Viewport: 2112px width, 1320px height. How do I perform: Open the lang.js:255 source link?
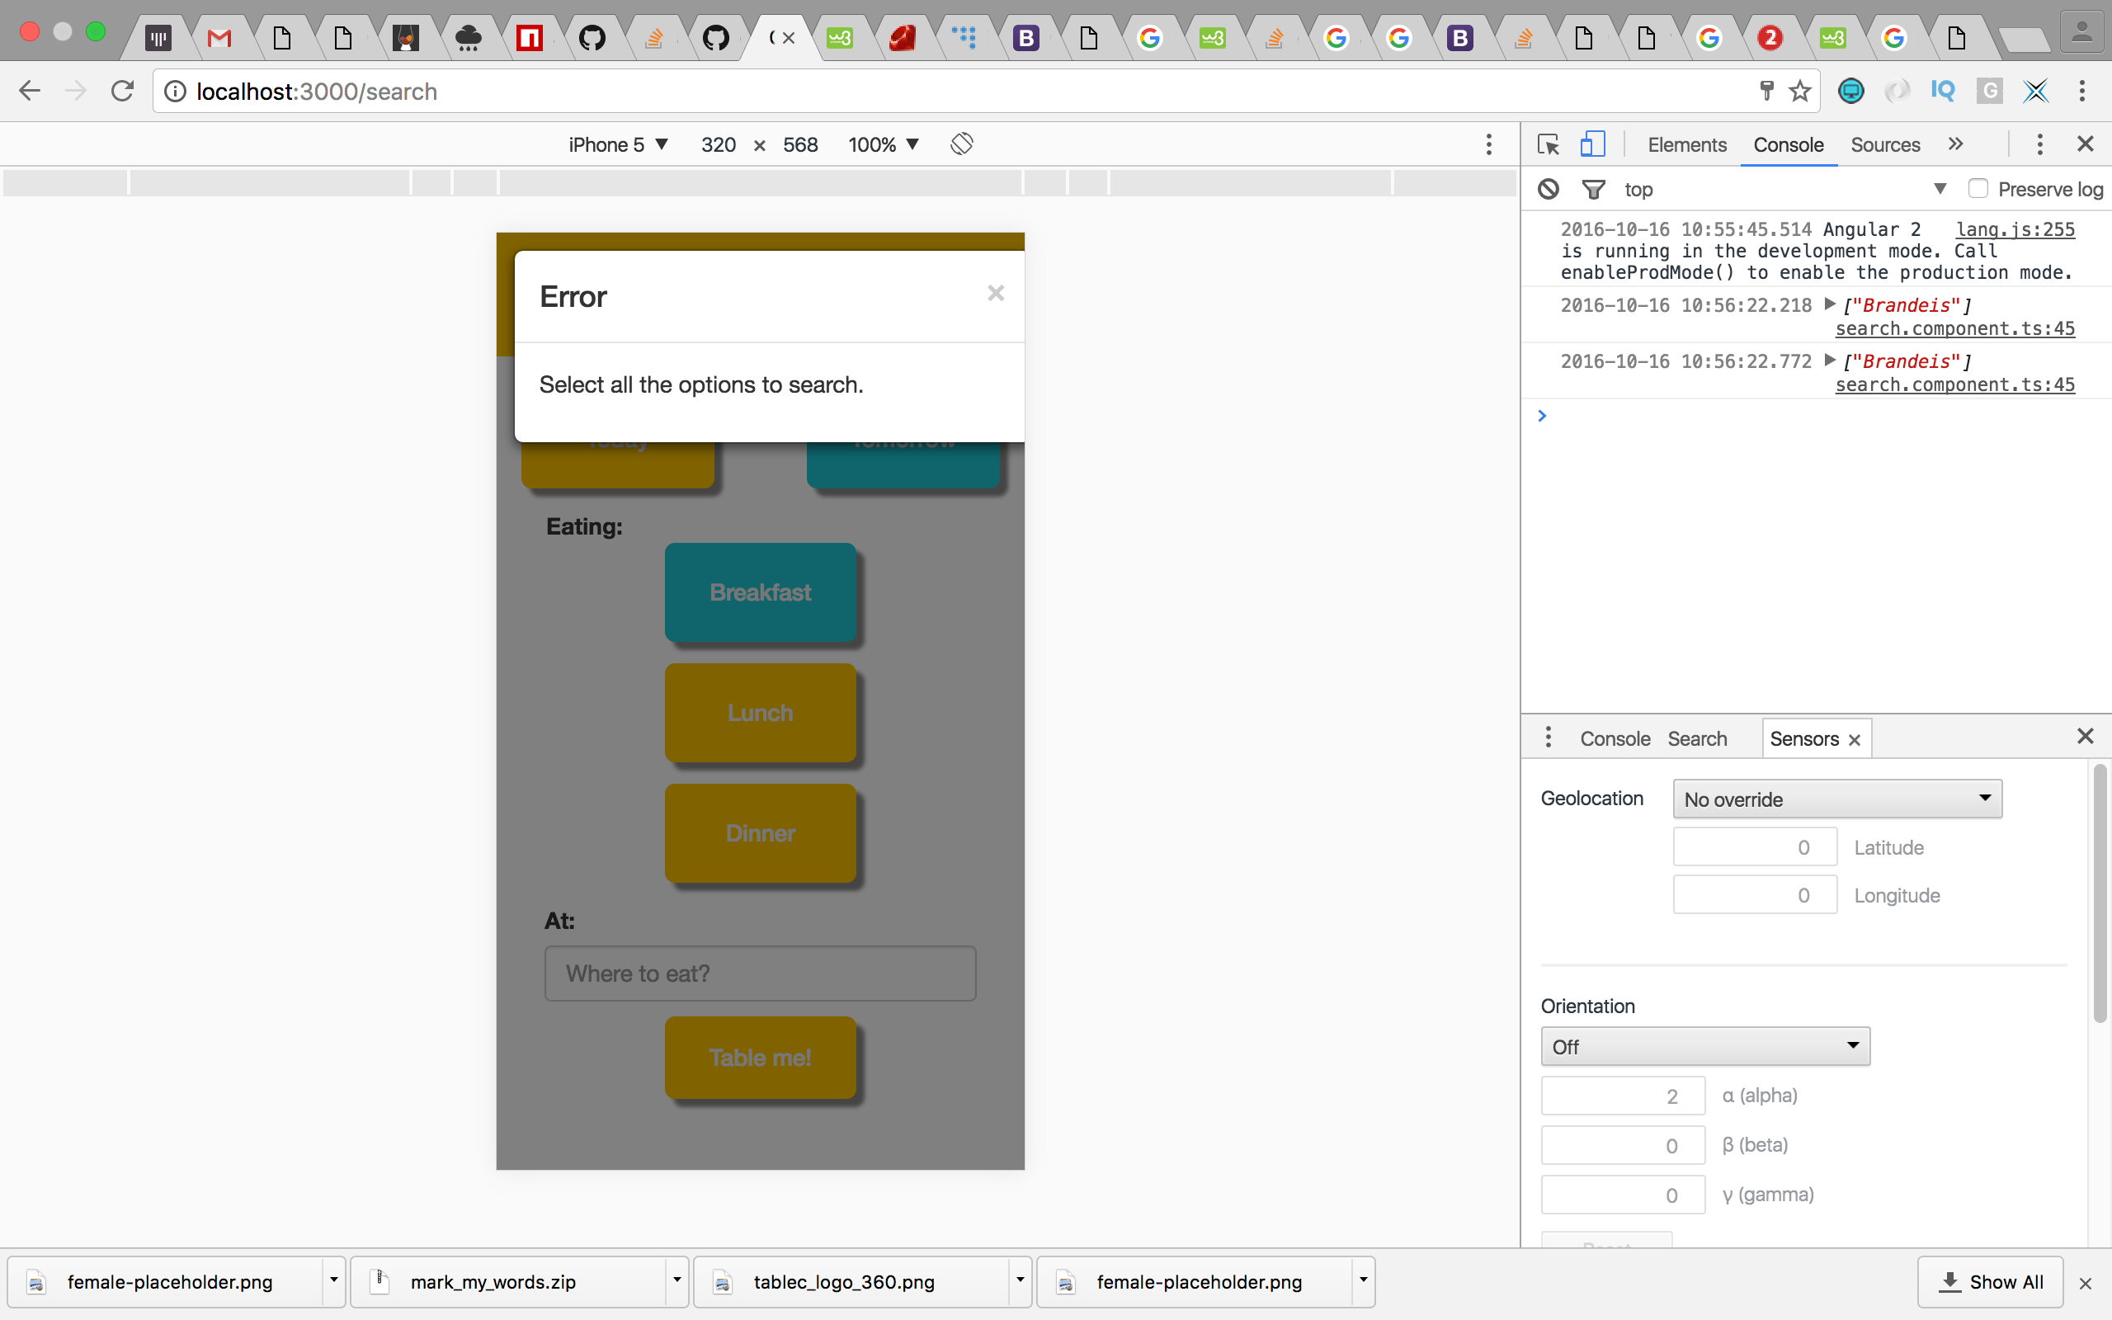[2015, 229]
